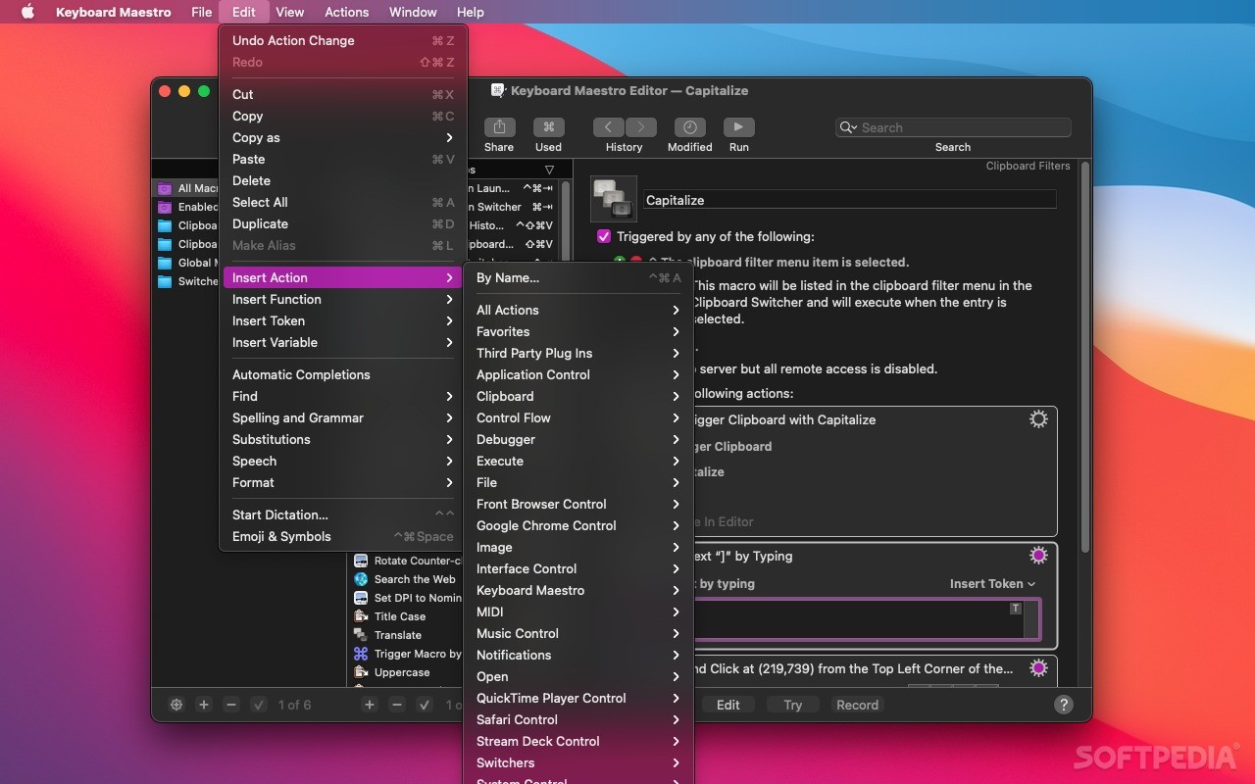
Task: Choose By Name… in Insert Action submenu
Action: click(x=578, y=277)
